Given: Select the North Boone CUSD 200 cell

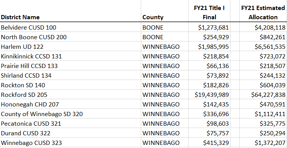Looking at the screenshot, I should pos(70,37).
